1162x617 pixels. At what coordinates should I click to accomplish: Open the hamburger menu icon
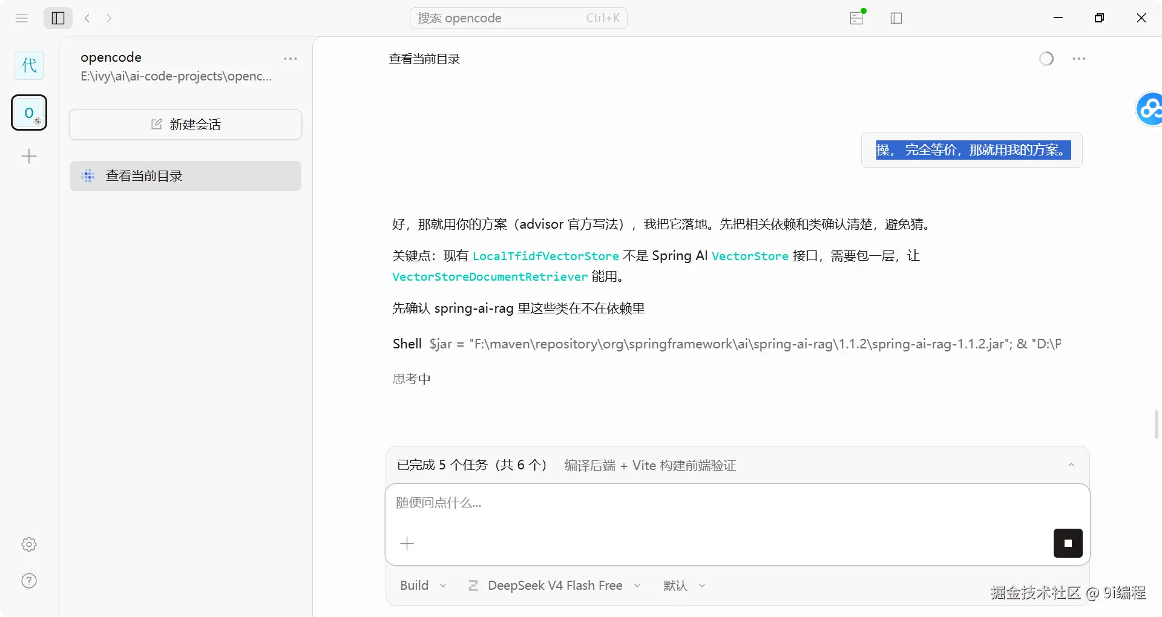(x=22, y=18)
